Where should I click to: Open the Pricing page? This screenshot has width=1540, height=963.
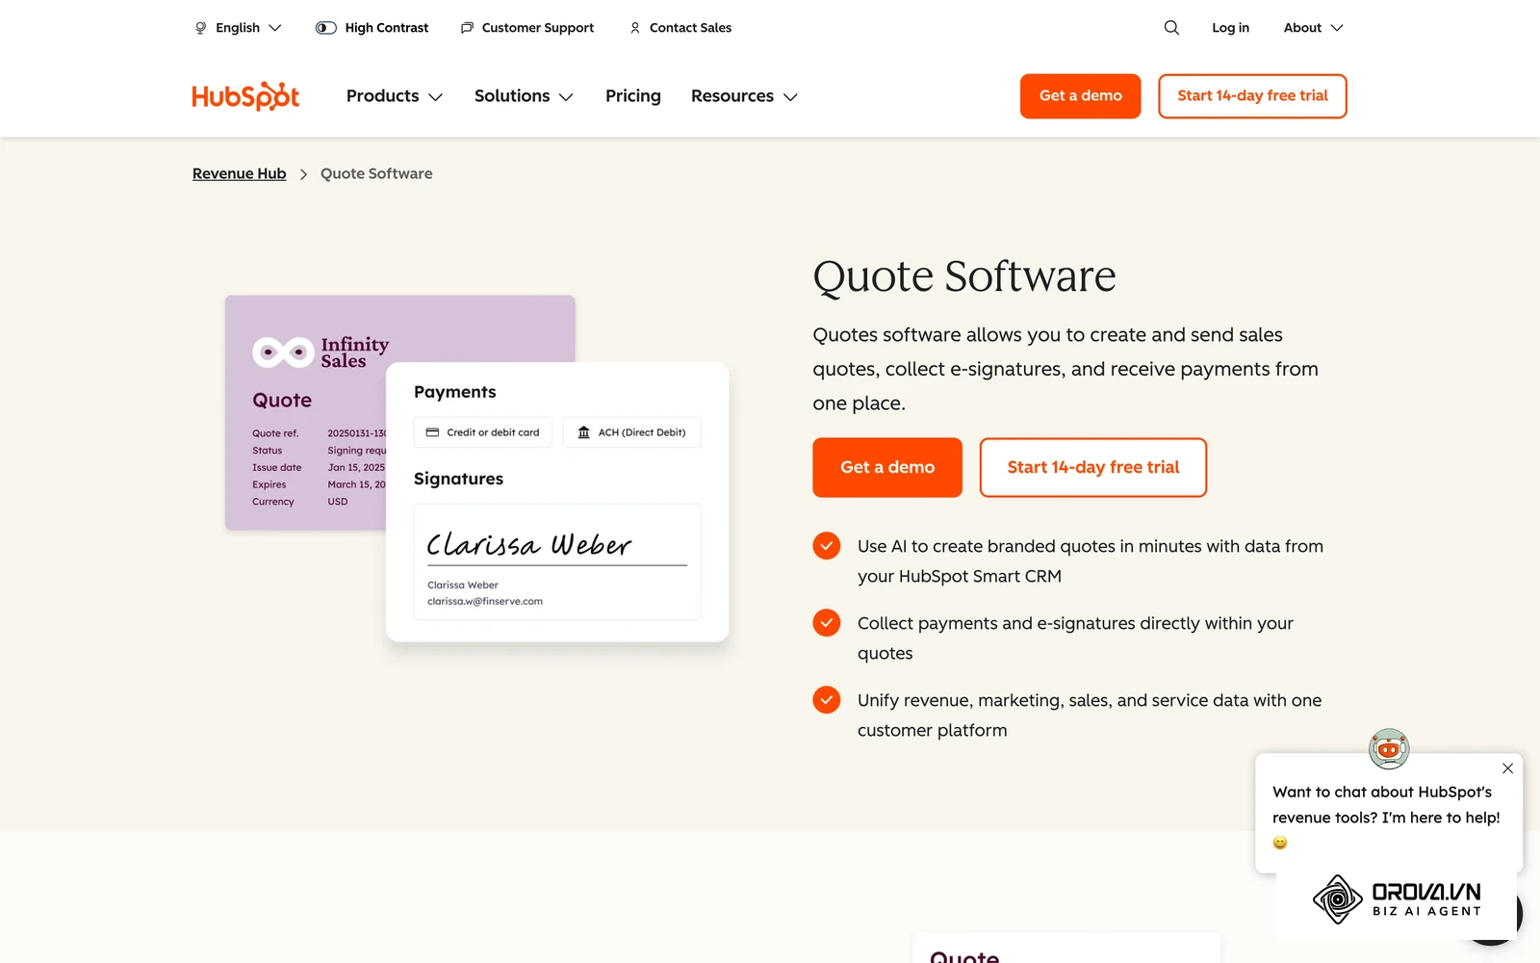click(x=633, y=96)
